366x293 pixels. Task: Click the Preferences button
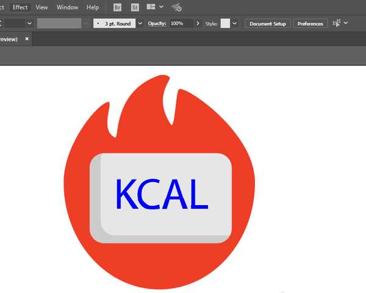click(x=310, y=24)
